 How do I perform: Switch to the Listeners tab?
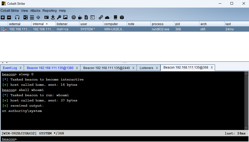coord(146,68)
